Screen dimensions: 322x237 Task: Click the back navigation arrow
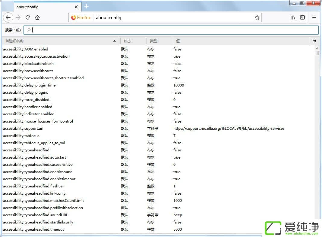pyautogui.click(x=8, y=17)
